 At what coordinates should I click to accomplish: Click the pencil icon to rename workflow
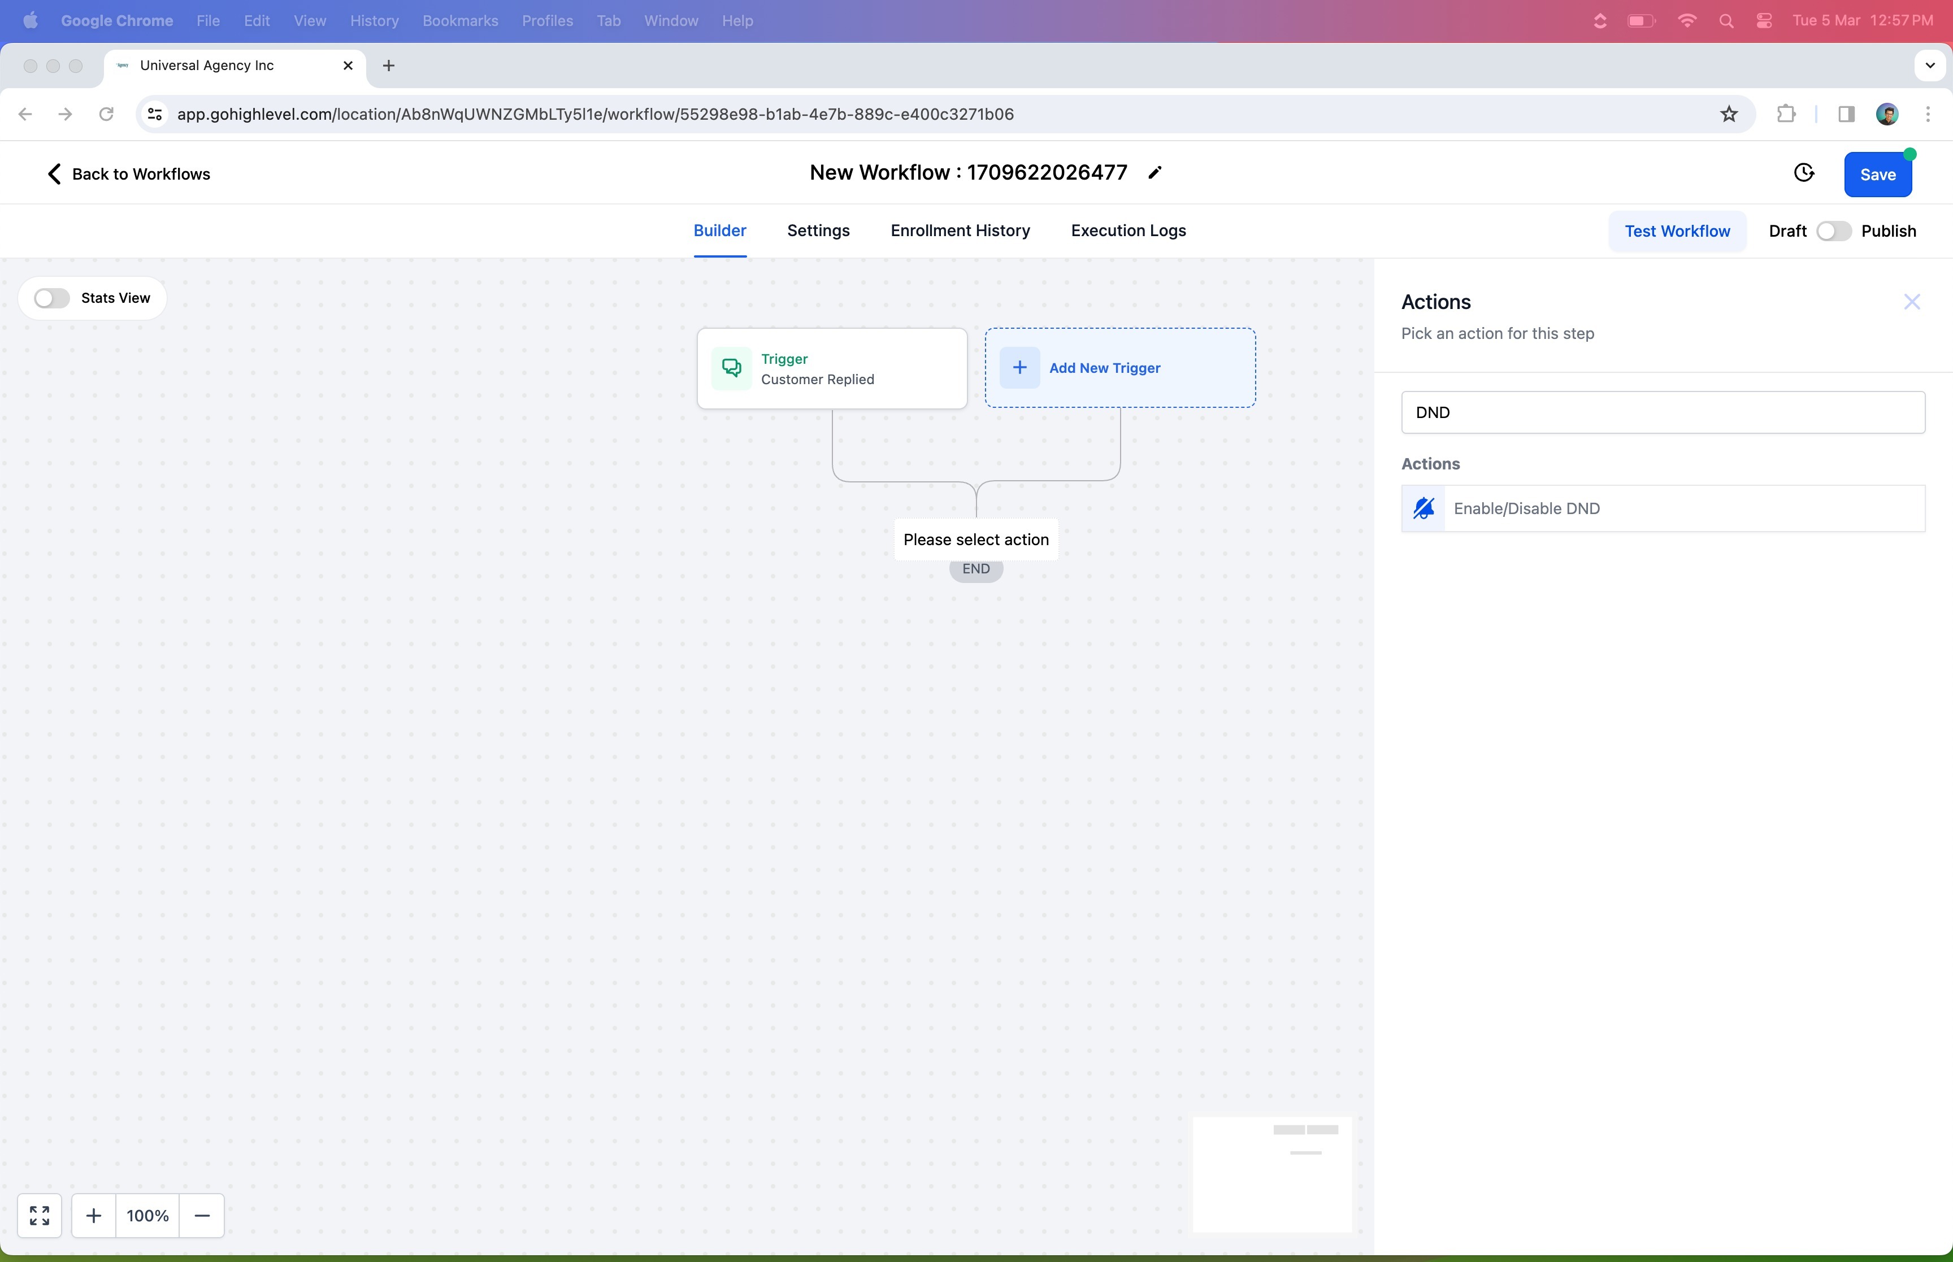pos(1155,172)
